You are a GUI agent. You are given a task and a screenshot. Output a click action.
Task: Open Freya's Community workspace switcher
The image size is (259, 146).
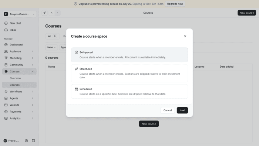[x=19, y=14]
